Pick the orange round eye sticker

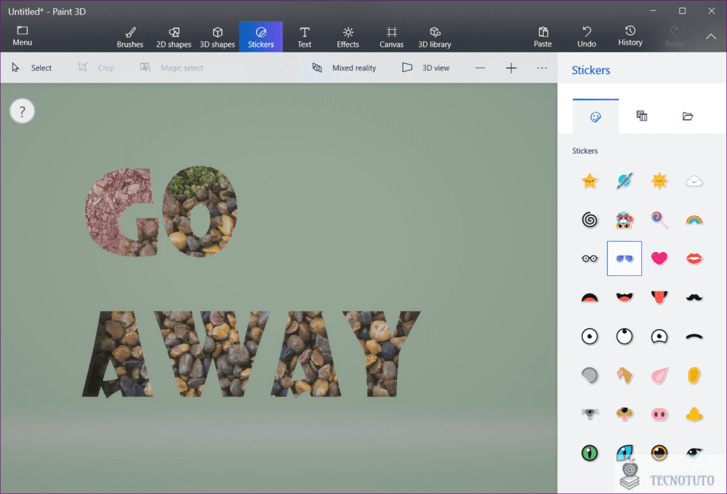pyautogui.click(x=659, y=453)
